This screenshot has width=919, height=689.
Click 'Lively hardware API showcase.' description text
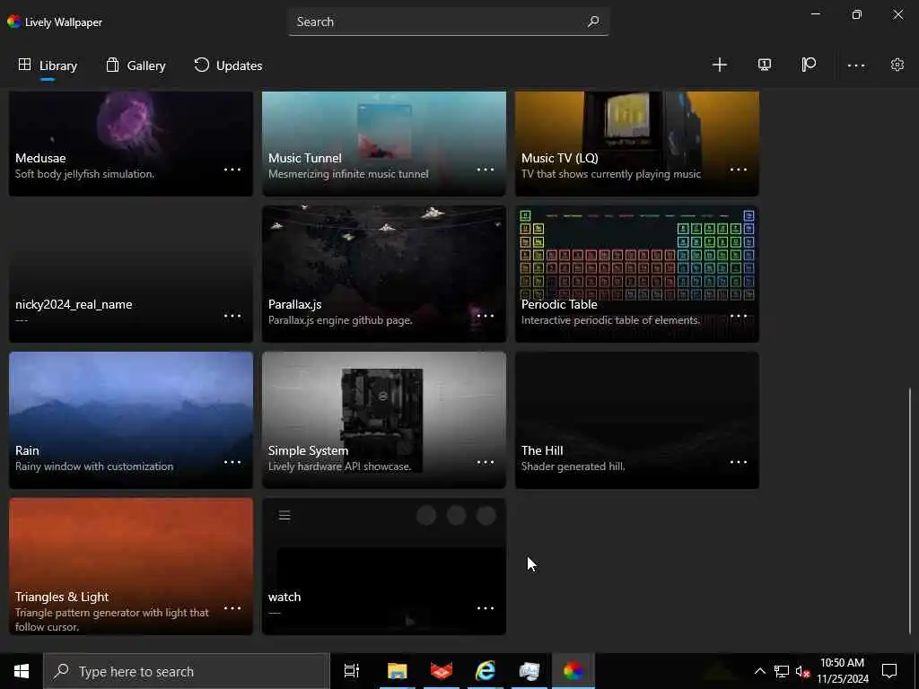[x=340, y=467]
